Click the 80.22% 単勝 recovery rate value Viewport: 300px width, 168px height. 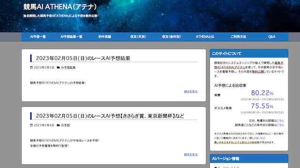262,93
